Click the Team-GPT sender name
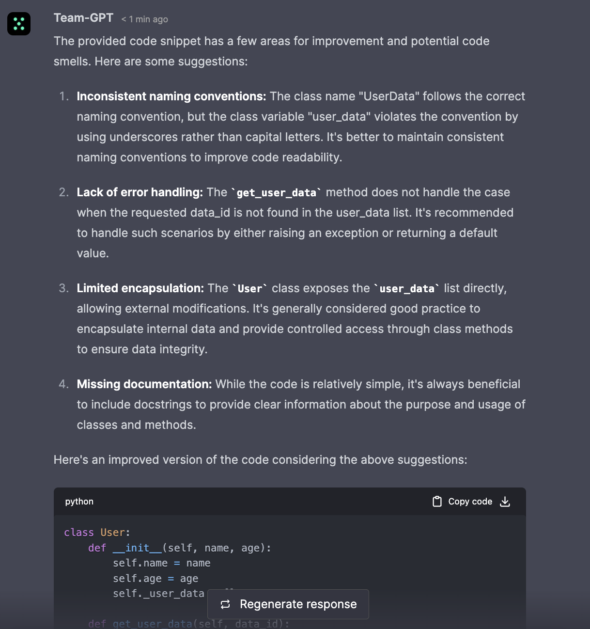The width and height of the screenshot is (590, 629). 83,18
